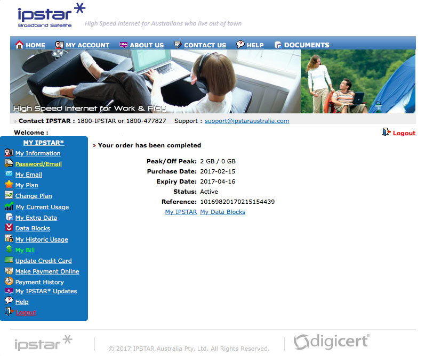Click the Change Plan chart icon
The height and width of the screenshot is (356, 425).
(9, 195)
